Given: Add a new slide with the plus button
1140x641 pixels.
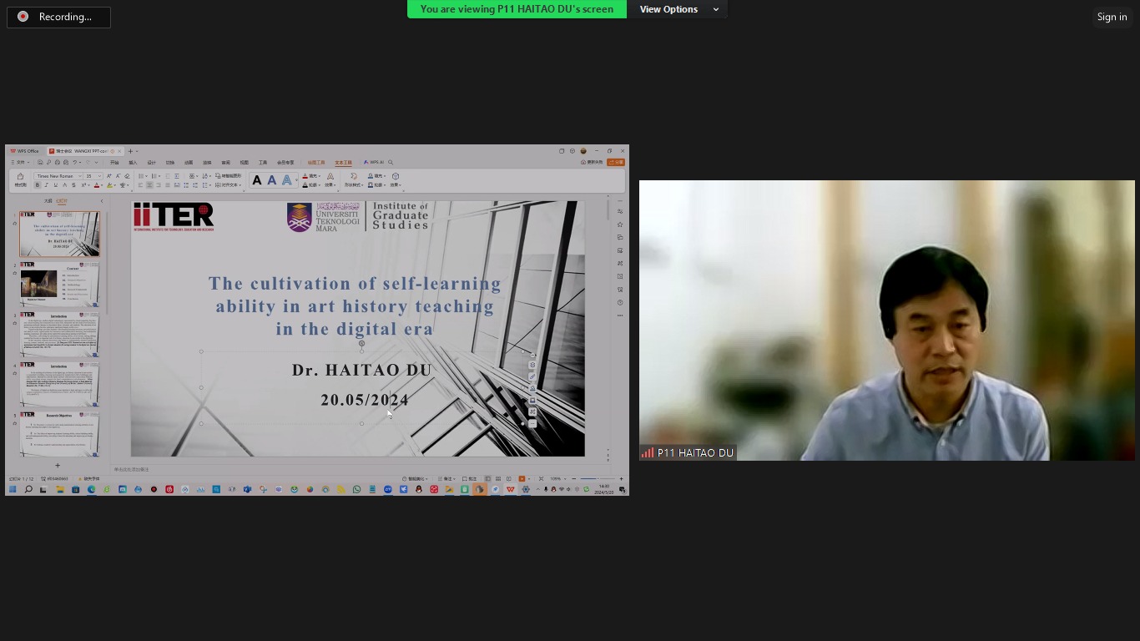Looking at the screenshot, I should click(x=58, y=465).
